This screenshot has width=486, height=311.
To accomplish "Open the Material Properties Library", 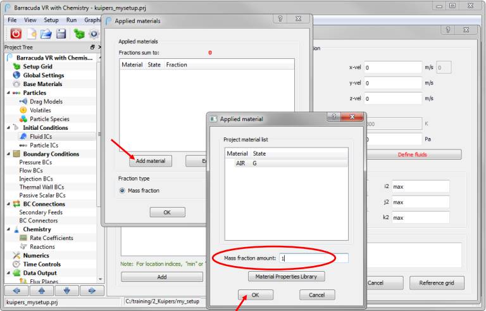I will click(x=286, y=277).
